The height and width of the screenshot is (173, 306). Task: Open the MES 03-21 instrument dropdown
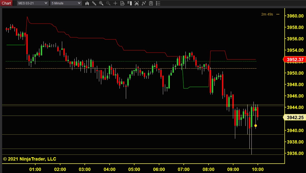coord(33,3)
